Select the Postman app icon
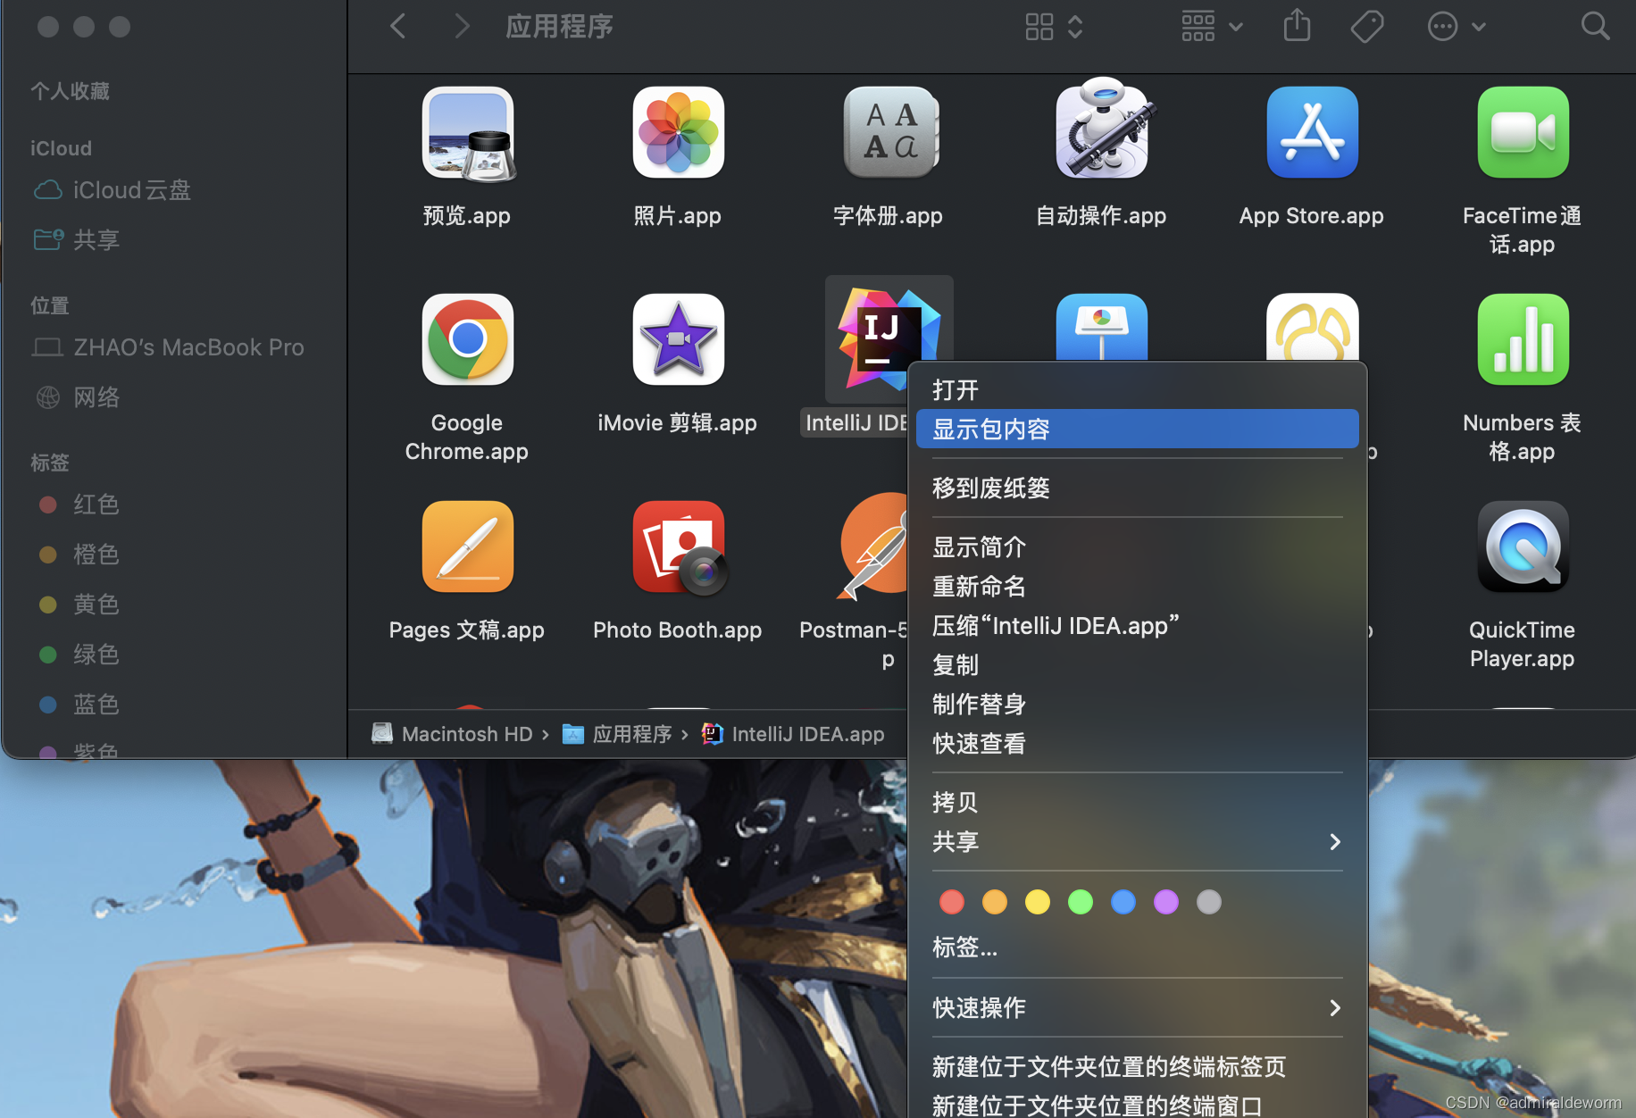1636x1118 pixels. (x=873, y=545)
